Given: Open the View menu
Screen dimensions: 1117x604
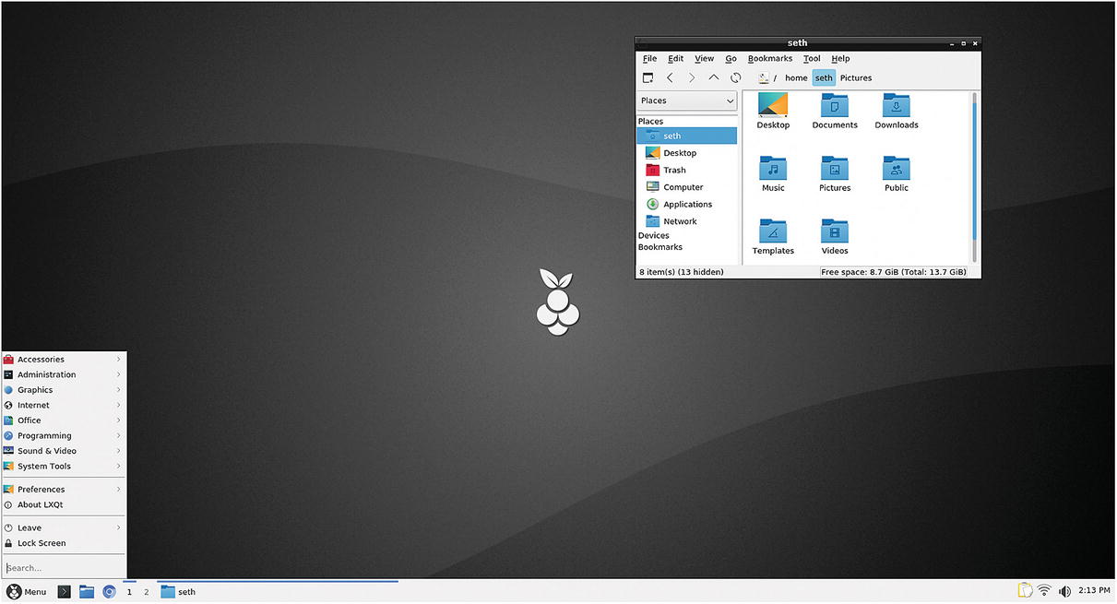Looking at the screenshot, I should (705, 58).
